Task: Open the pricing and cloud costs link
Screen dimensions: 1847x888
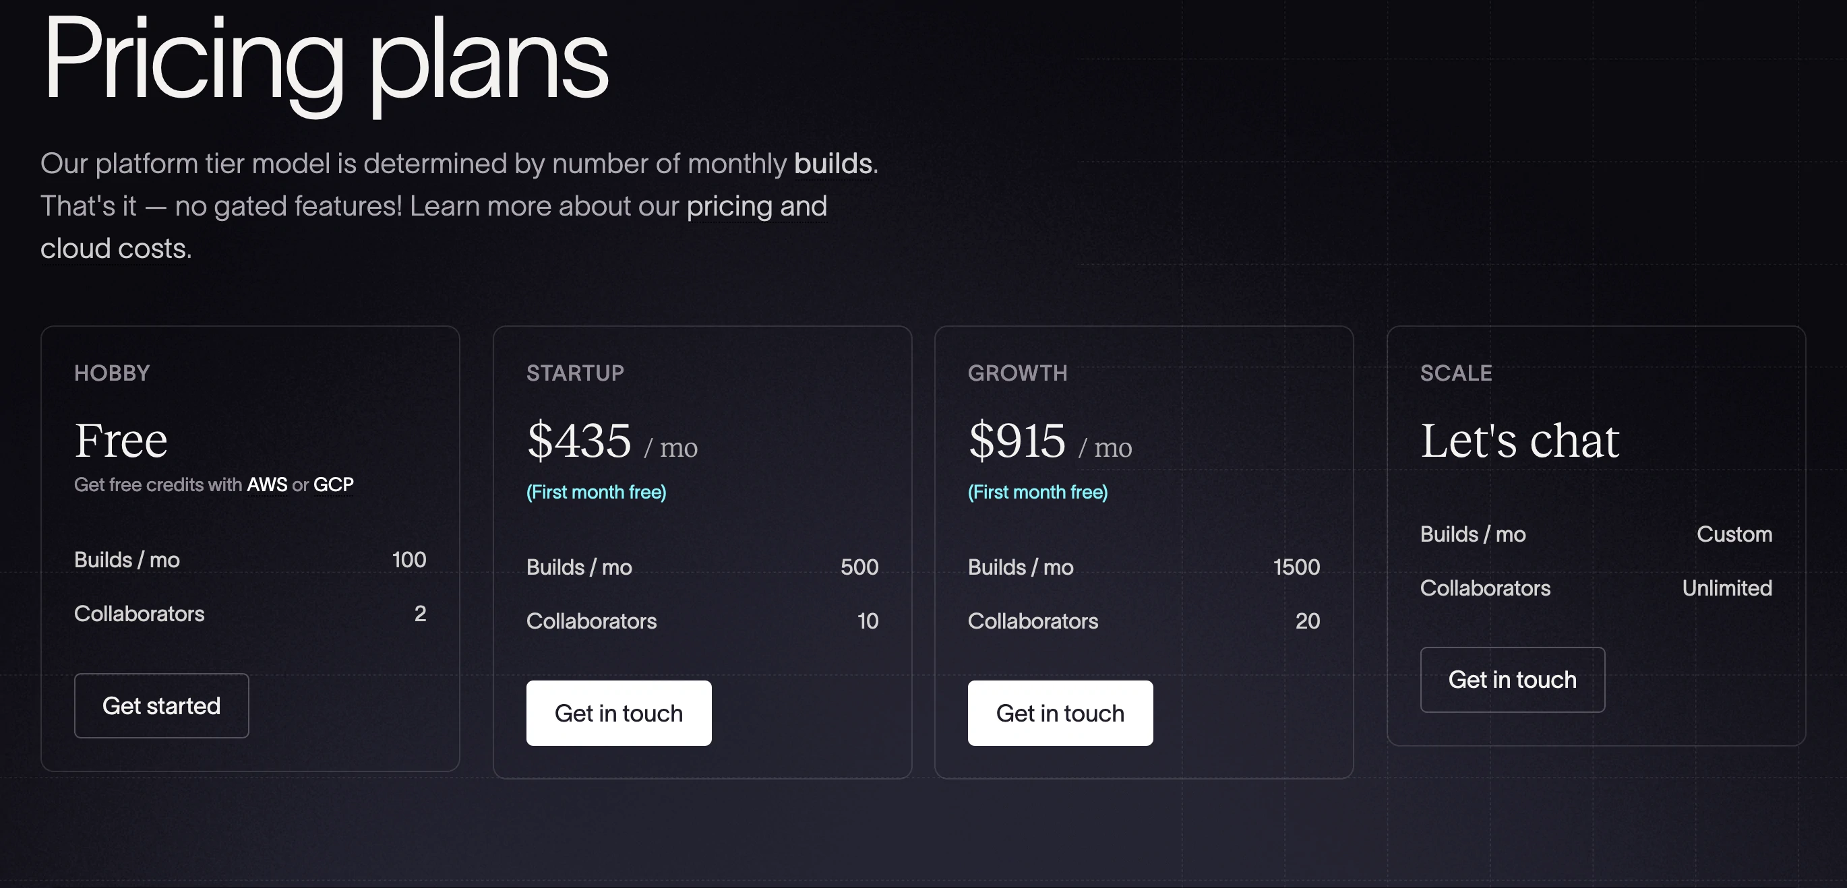Action: (x=756, y=205)
